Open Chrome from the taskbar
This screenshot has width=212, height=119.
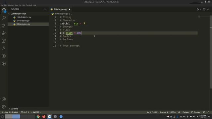pos(38,117)
